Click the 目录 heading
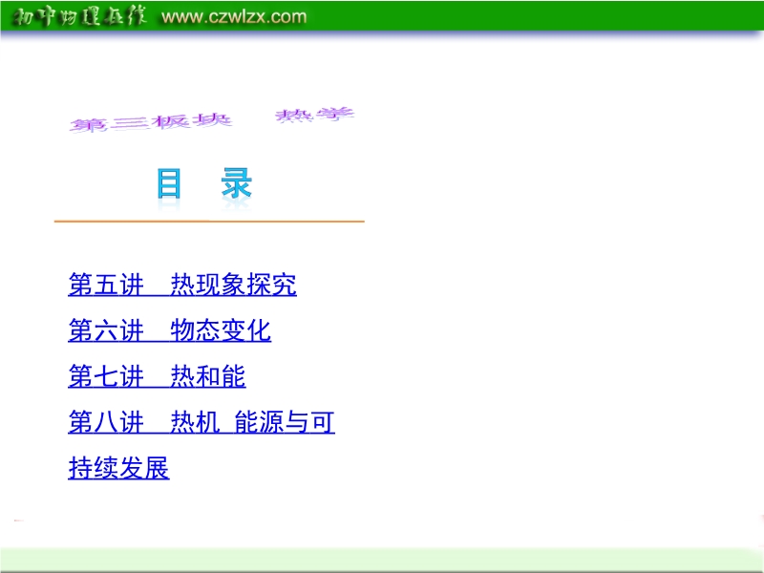The height and width of the screenshot is (573, 764). [x=204, y=183]
